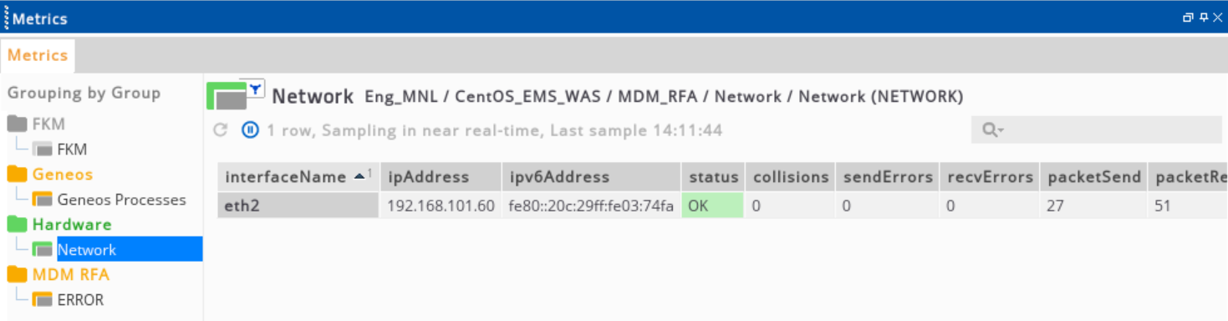Click the refresh icon beside sampling status
Viewport: 1228px width, 321px height.
click(221, 130)
